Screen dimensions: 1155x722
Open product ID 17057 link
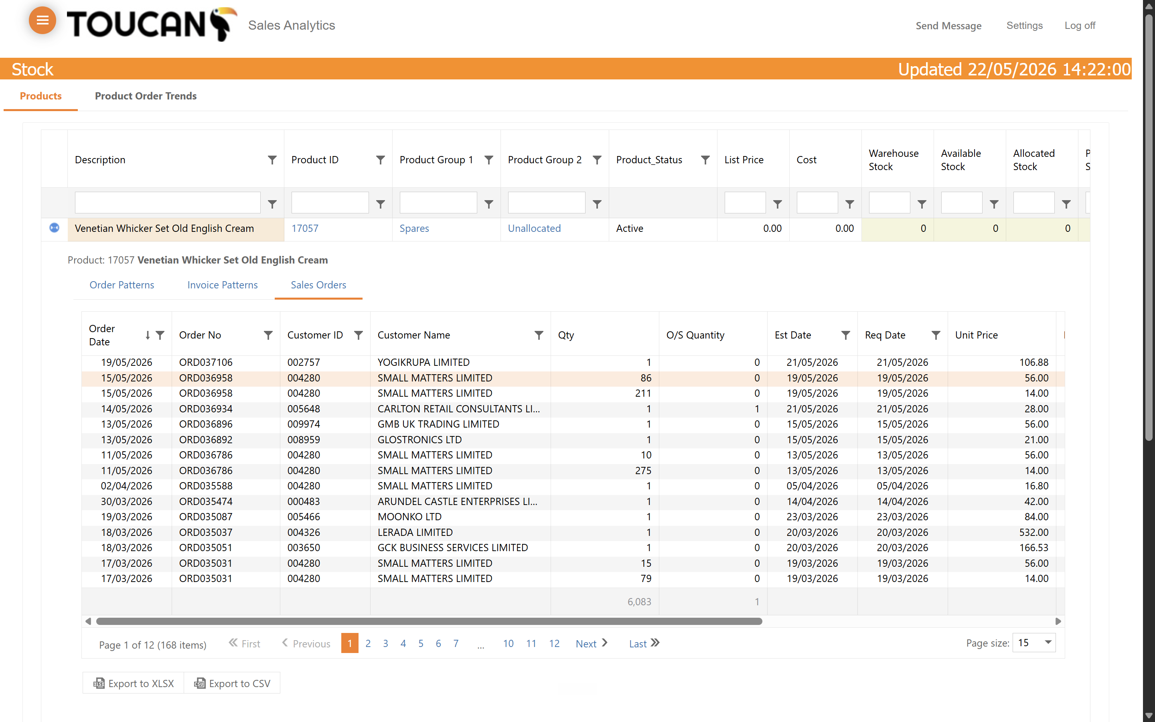coord(304,228)
